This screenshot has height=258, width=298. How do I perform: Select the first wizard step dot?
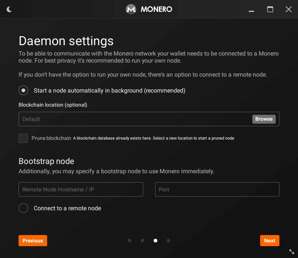130,241
